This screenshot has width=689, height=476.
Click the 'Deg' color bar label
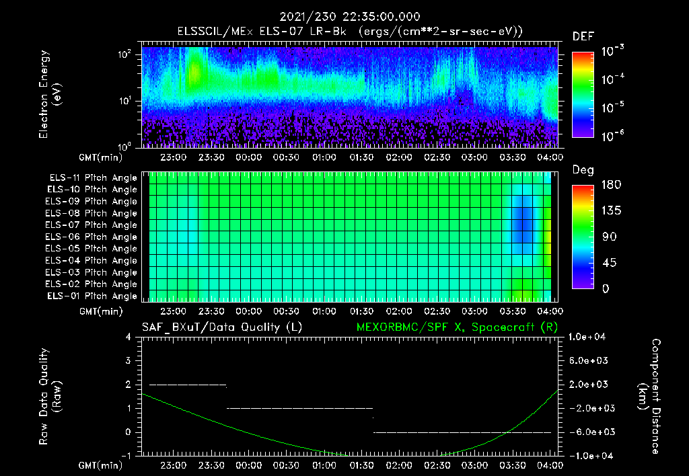[x=583, y=170]
